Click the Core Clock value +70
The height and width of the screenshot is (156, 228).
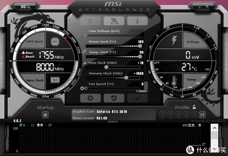pyautogui.click(x=140, y=63)
